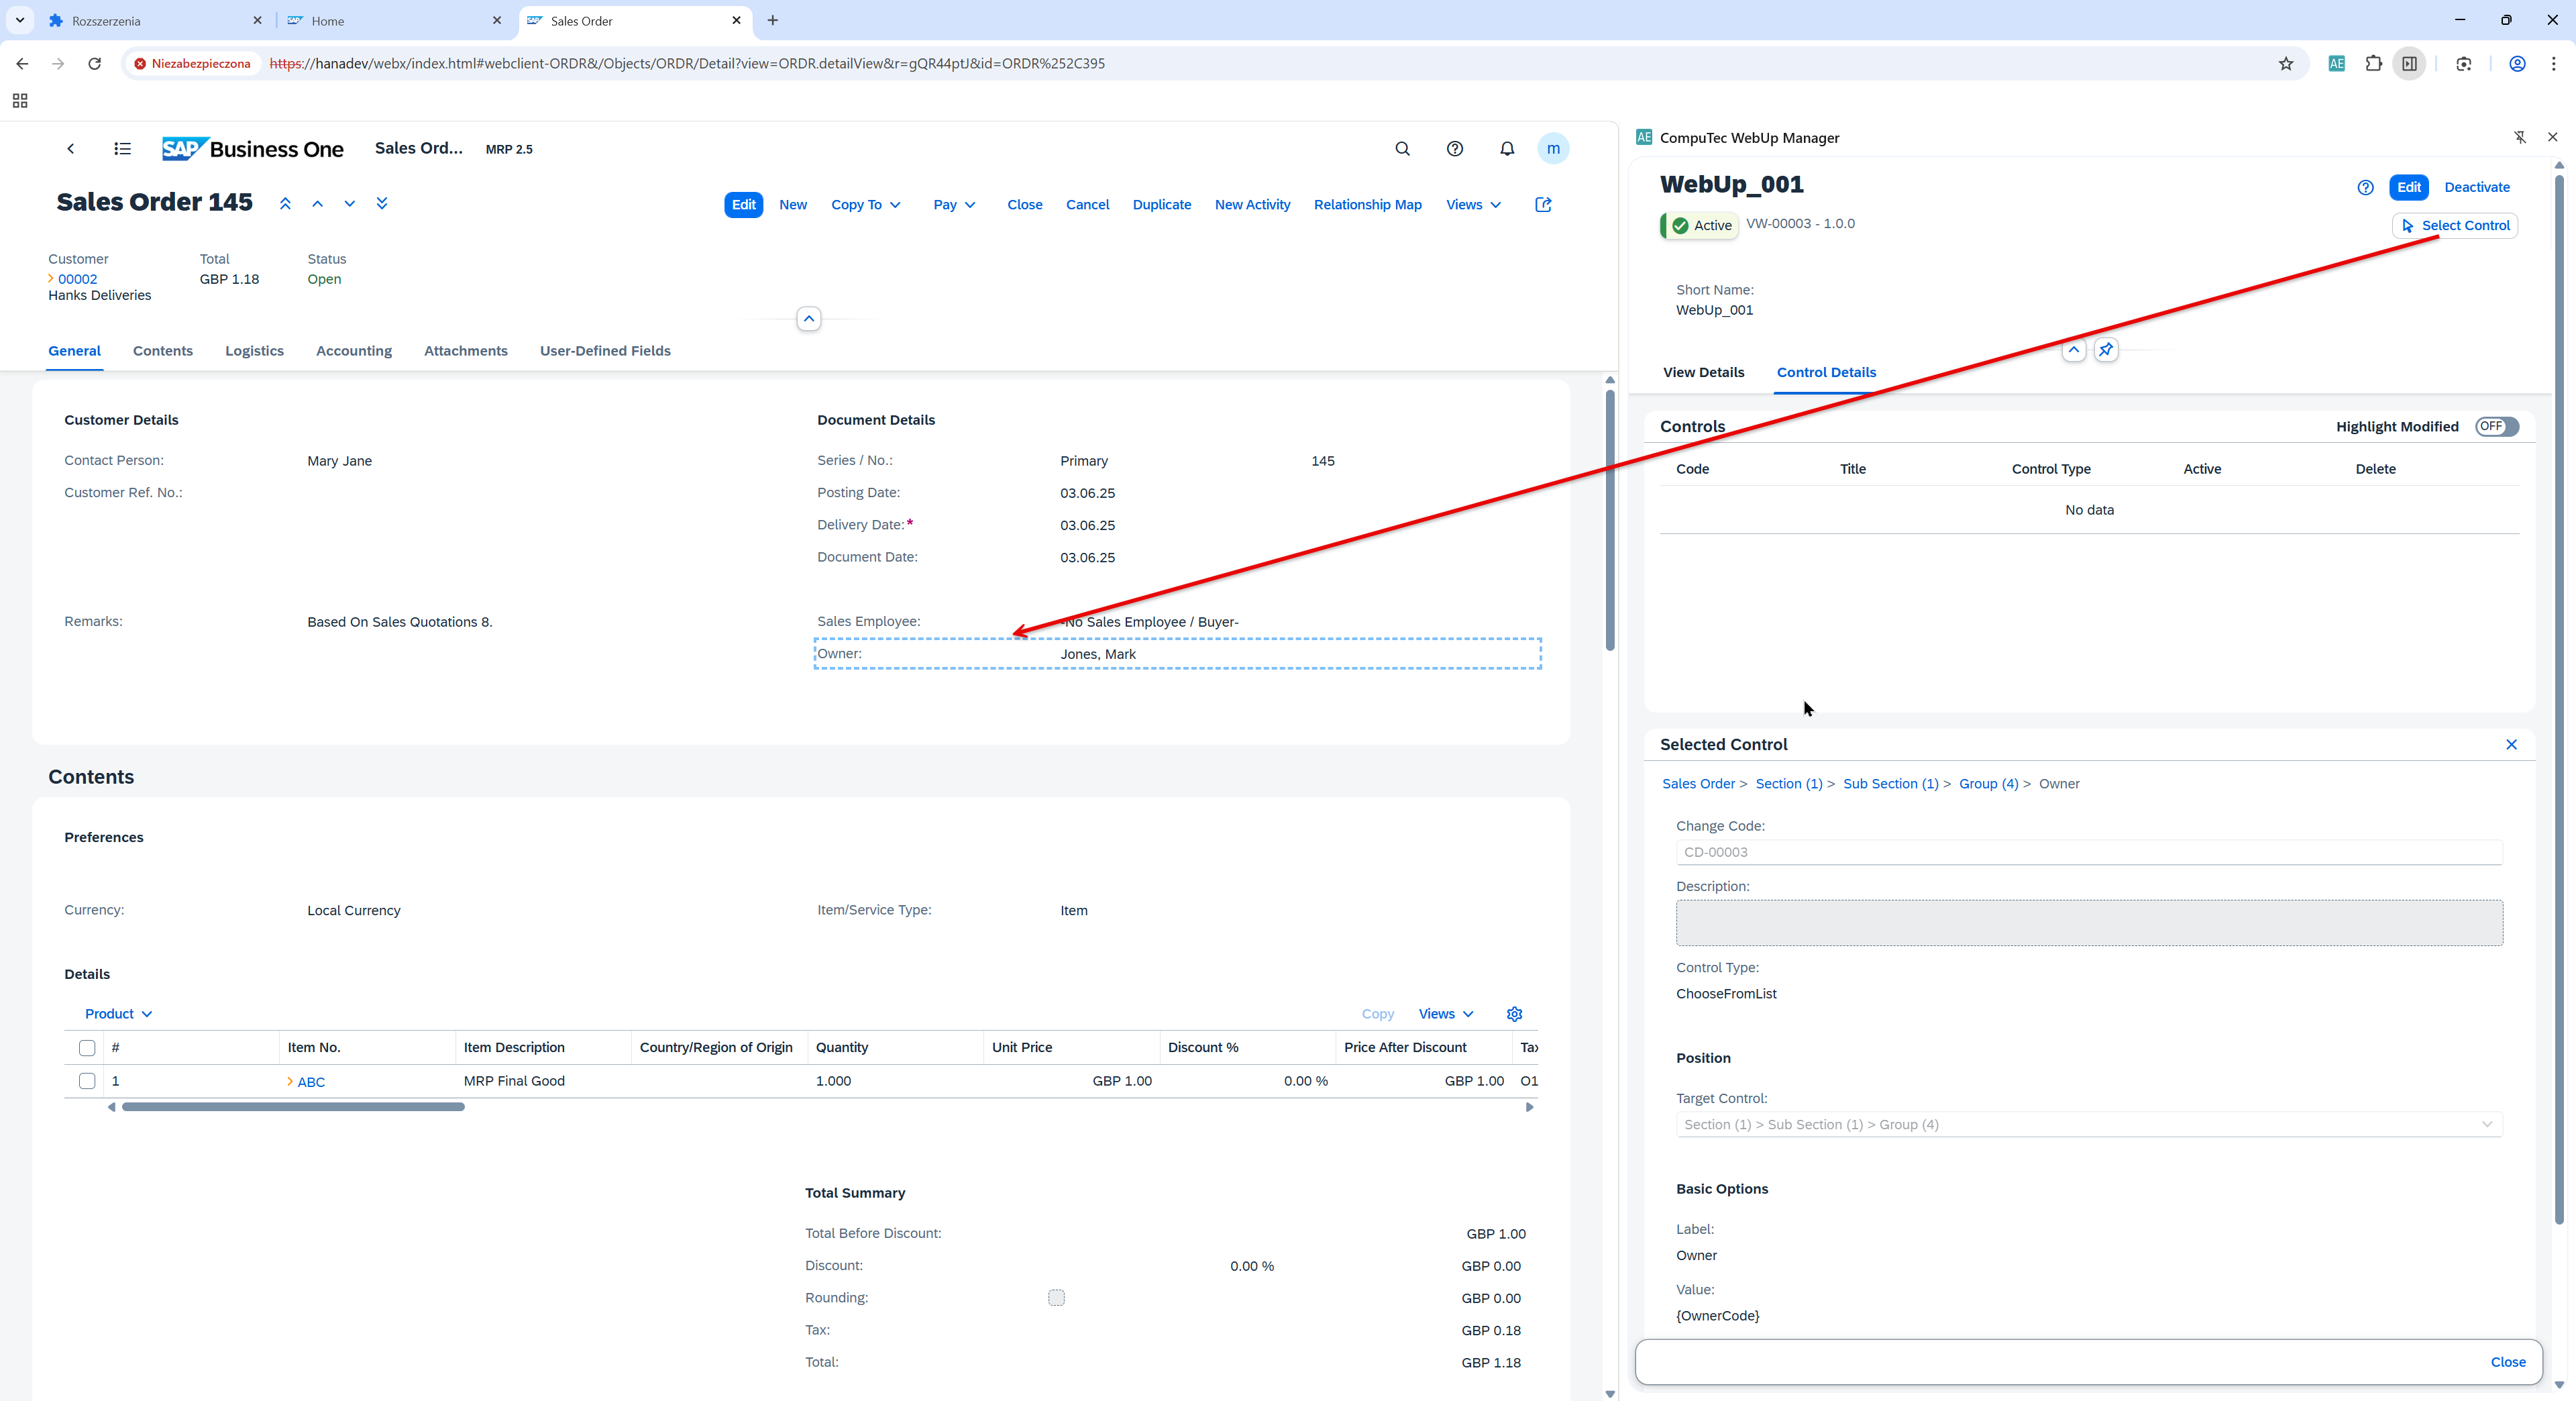
Task: Open the Target Control combo box
Action: coord(2088,1125)
